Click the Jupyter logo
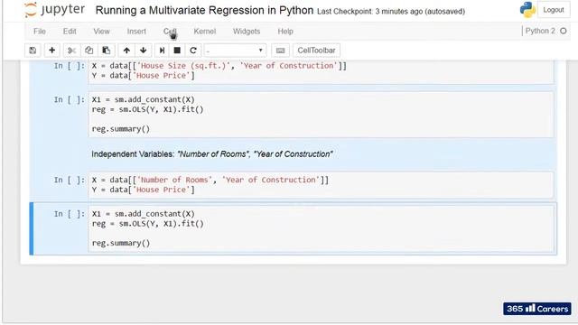The height and width of the screenshot is (325, 578). [54, 10]
